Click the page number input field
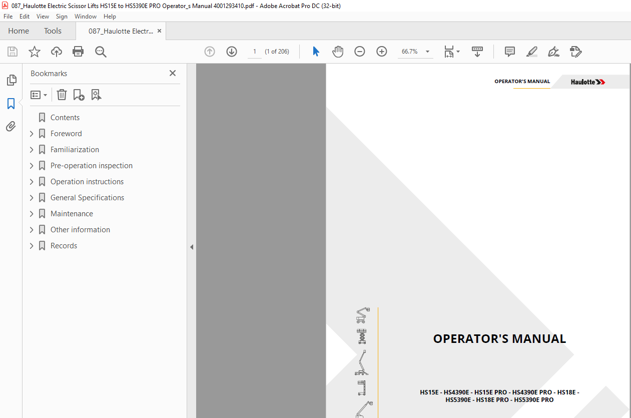 tap(255, 52)
